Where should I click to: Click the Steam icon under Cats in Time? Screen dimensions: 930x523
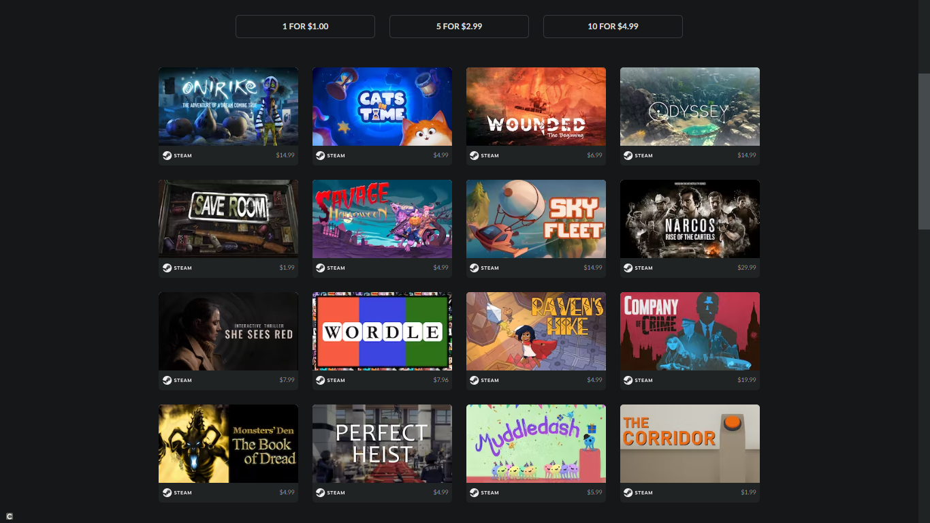pos(321,155)
